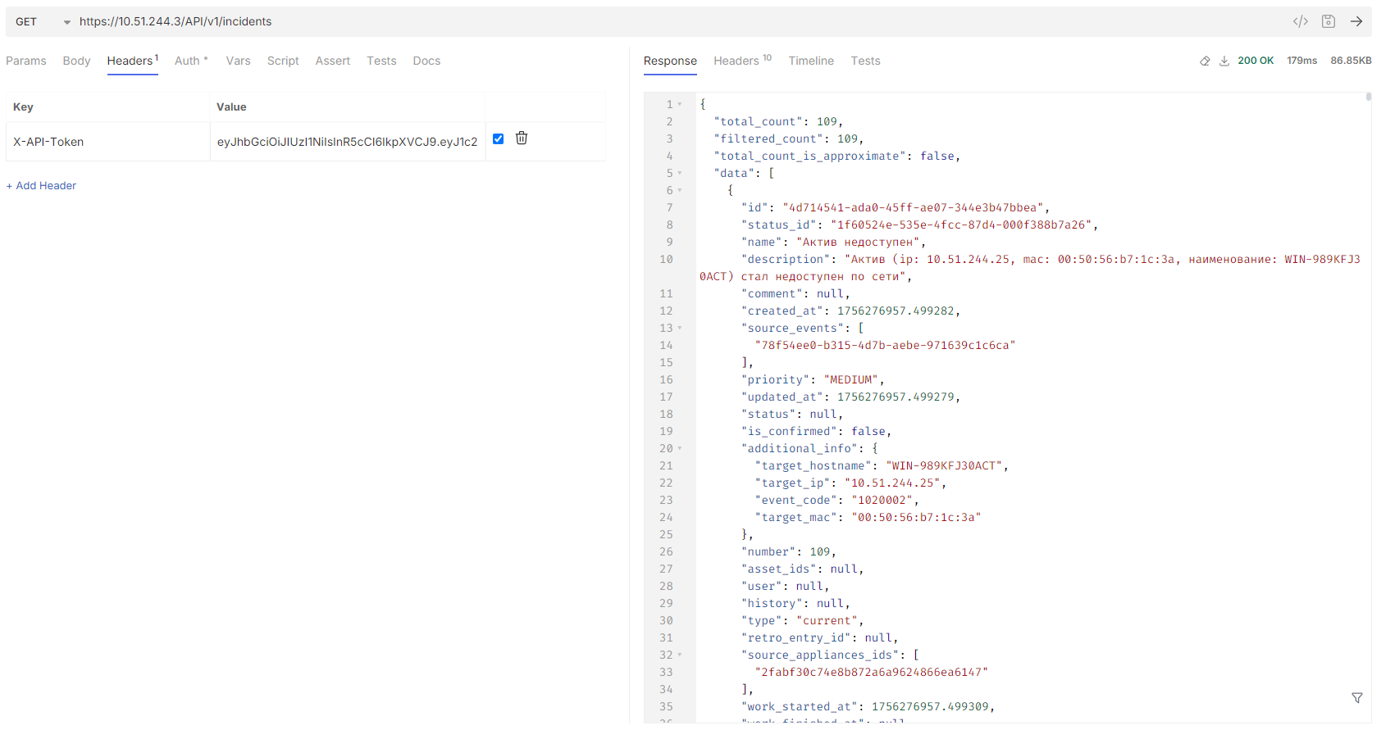Click the 200 OK status label
Viewport: 1381px width, 730px height.
point(1255,61)
